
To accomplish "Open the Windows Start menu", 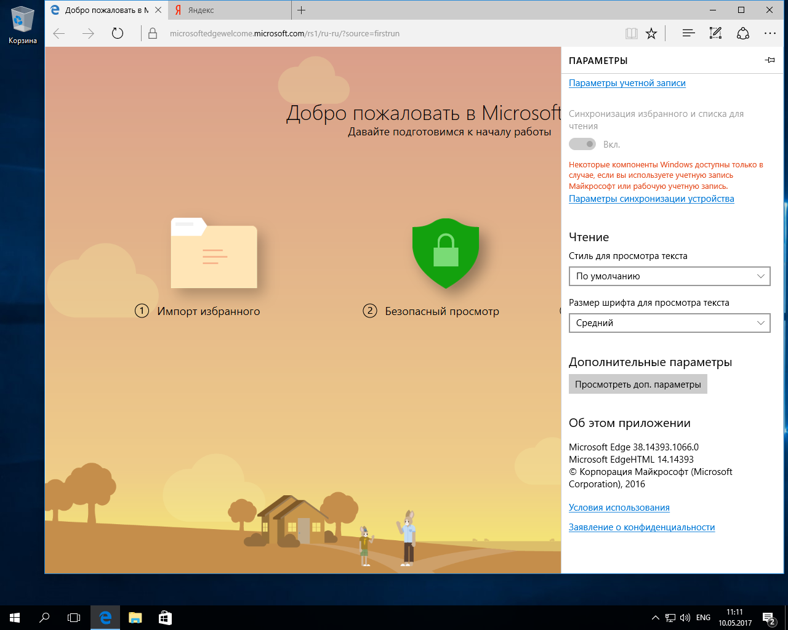I will pos(15,618).
